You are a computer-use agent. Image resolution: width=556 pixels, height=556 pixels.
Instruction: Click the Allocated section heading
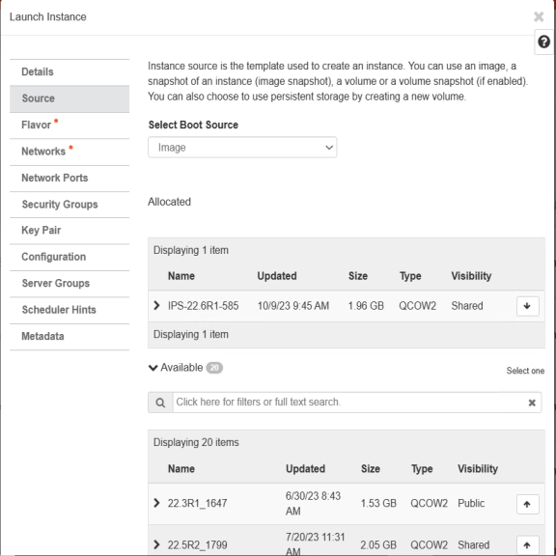point(169,202)
